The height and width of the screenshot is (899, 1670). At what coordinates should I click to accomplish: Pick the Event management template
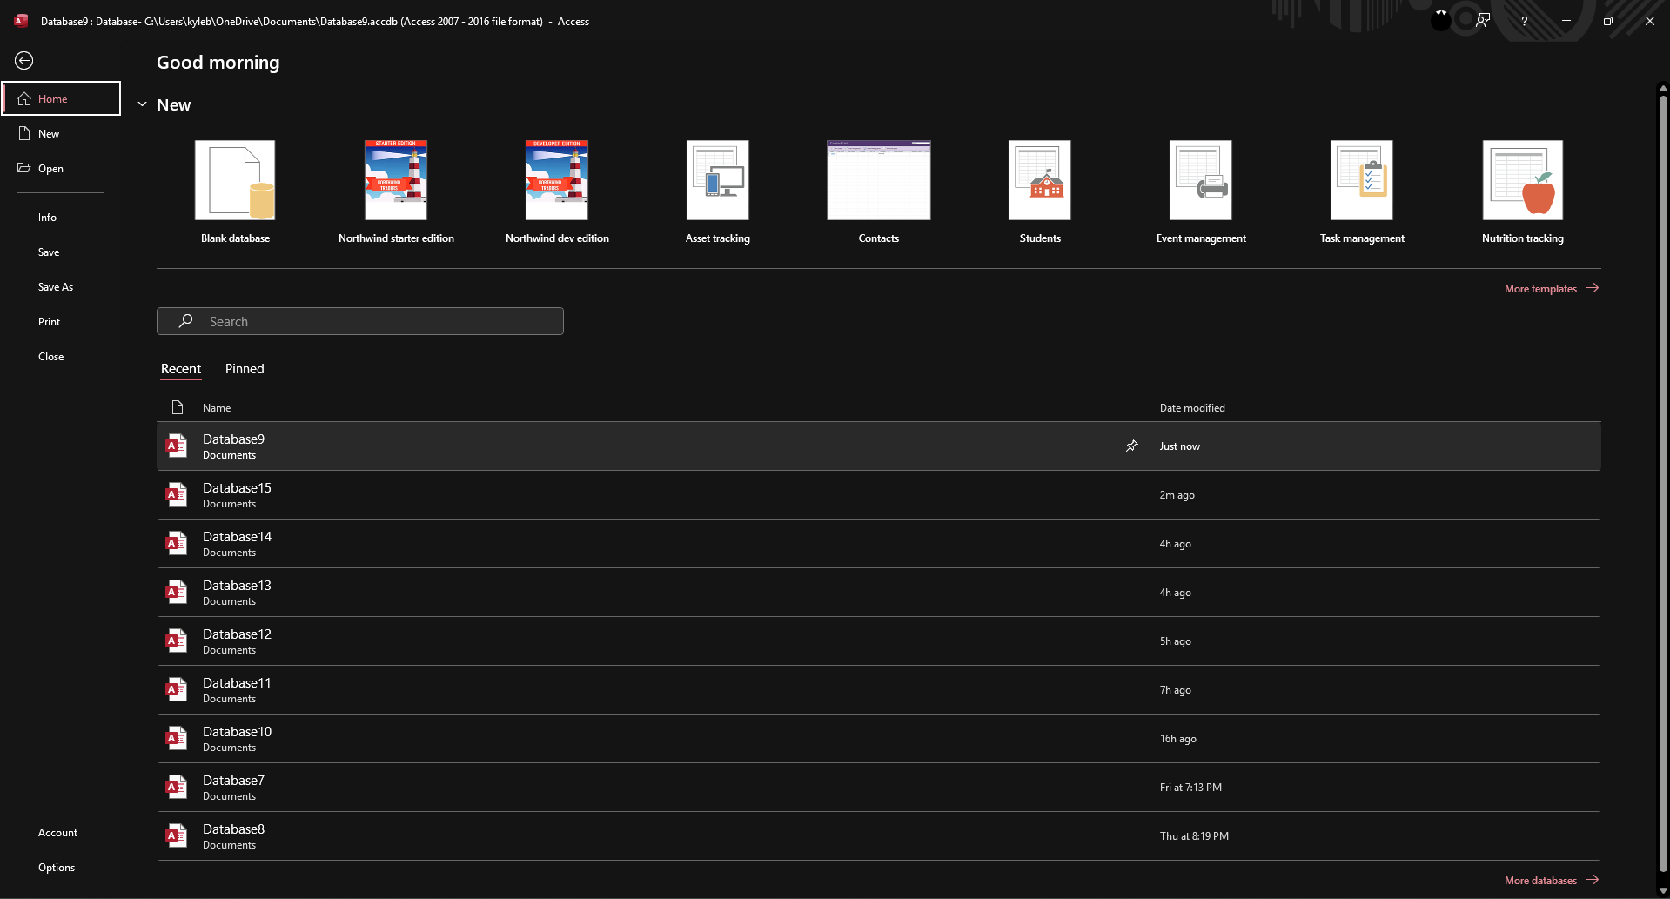point(1201,192)
